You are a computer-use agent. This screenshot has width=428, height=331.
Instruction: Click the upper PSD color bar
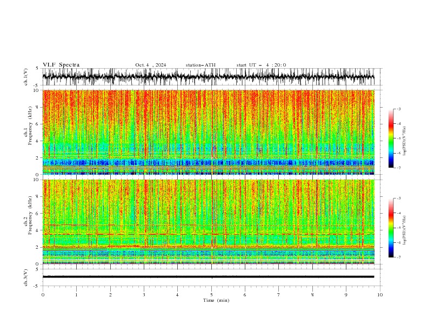(x=391, y=138)
